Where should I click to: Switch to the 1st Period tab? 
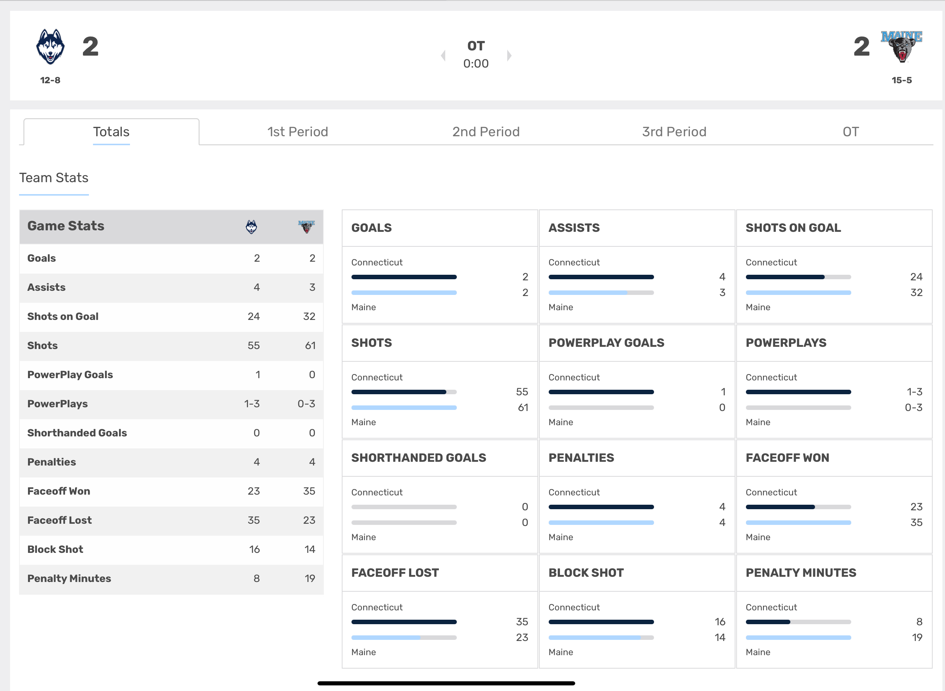[x=298, y=132]
